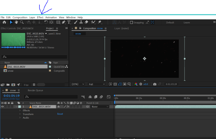Toggle motion blur icon in timeline
Viewport: 216px width, 139px height.
pos(101,97)
